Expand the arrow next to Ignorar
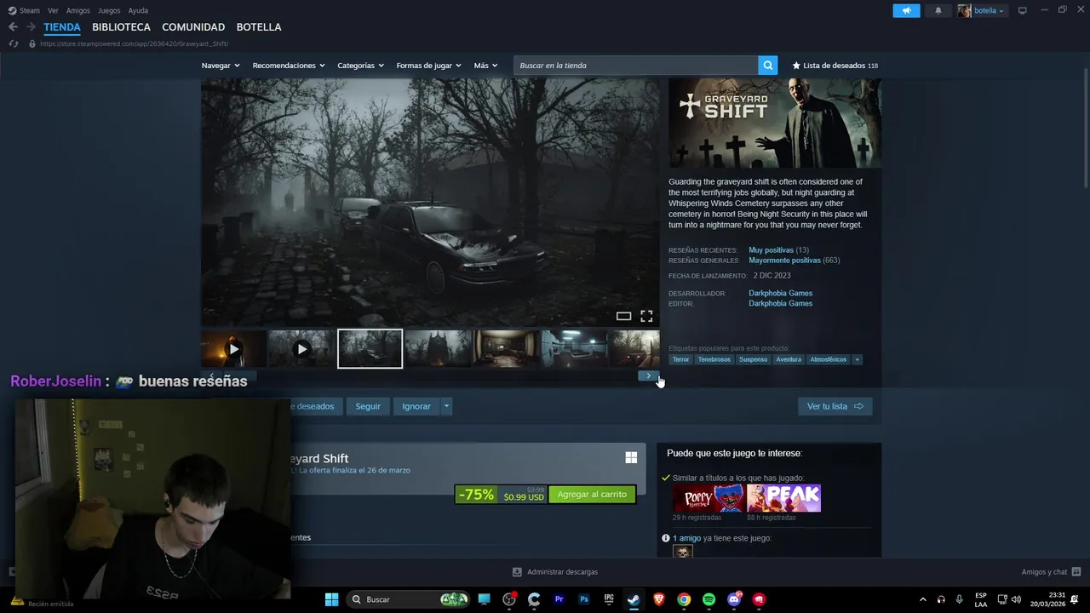Viewport: 1090px width, 613px height. tap(446, 406)
